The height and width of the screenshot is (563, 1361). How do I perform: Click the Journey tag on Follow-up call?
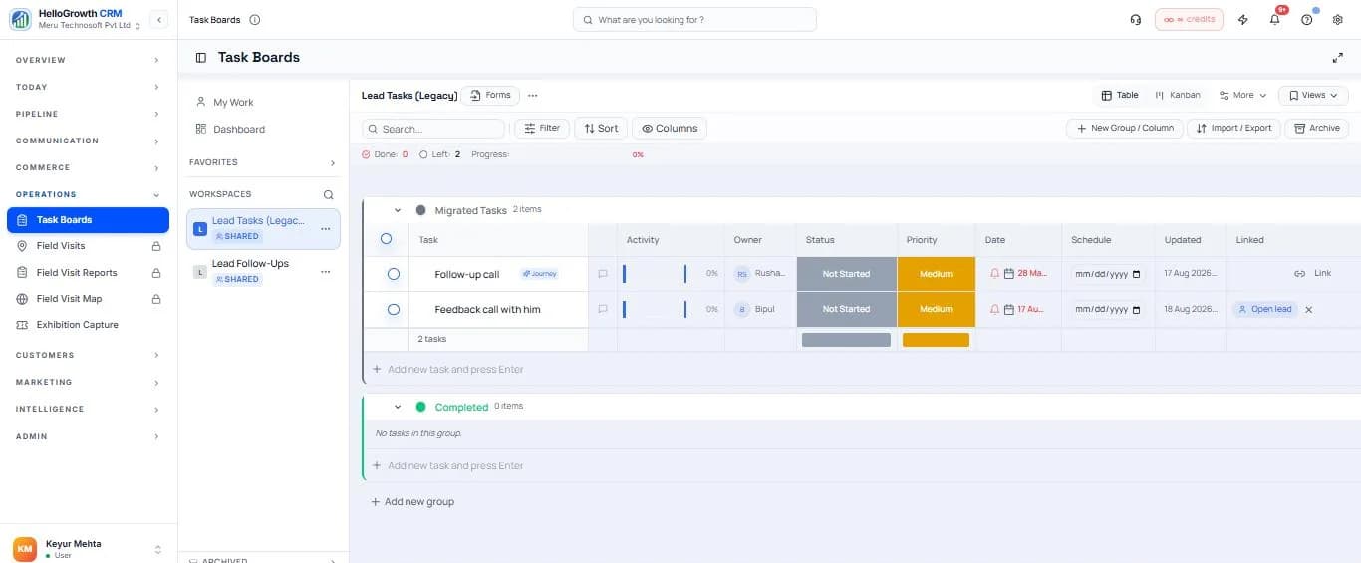point(539,274)
